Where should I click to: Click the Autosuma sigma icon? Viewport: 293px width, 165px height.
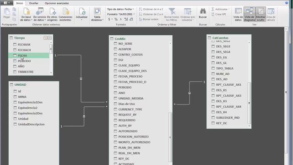(x=213, y=9)
